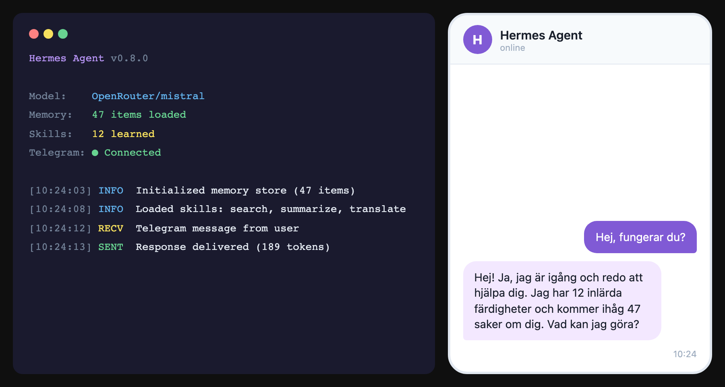Image resolution: width=725 pixels, height=387 pixels.
Task: Click the purple H avatar to toggle presence
Action: pos(477,40)
